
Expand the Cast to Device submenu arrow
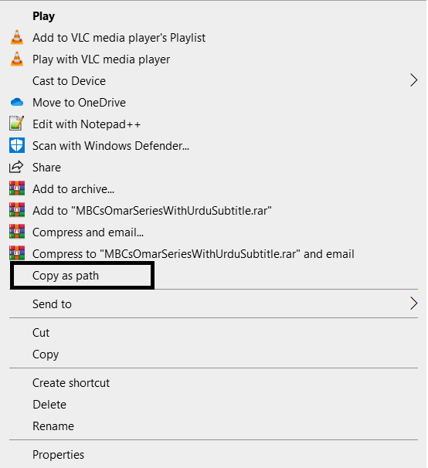413,80
